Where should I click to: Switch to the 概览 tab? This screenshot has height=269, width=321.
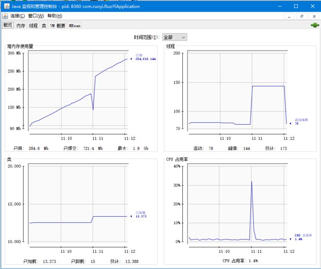8,25
